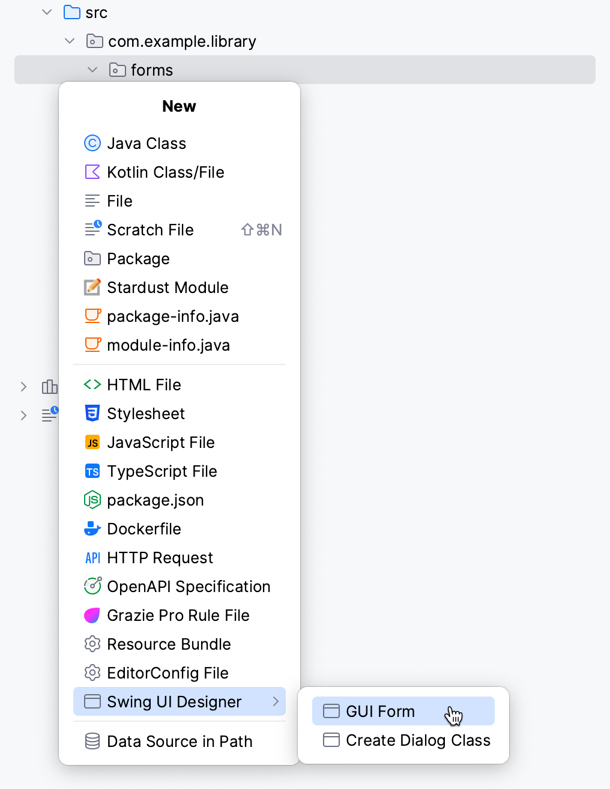This screenshot has width=610, height=789.
Task: Click the Kotlin Class/File icon
Action: pos(92,172)
